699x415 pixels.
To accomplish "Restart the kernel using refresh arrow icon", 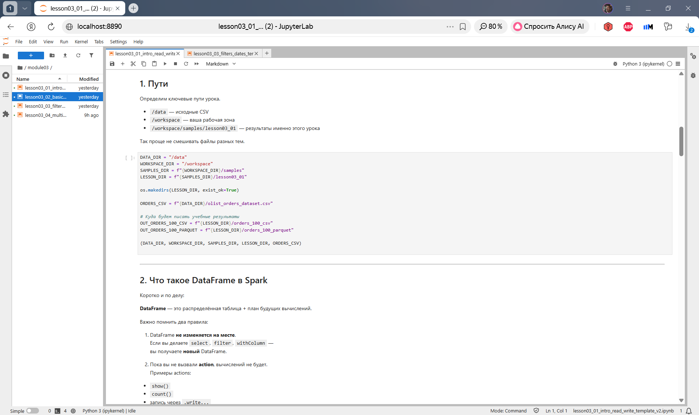I will [186, 64].
